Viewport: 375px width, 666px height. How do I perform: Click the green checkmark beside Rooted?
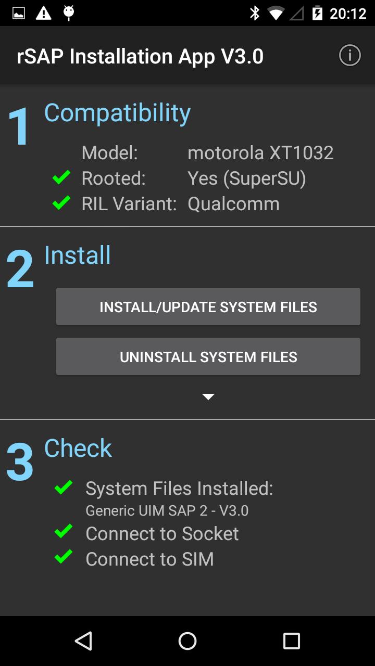(x=61, y=178)
